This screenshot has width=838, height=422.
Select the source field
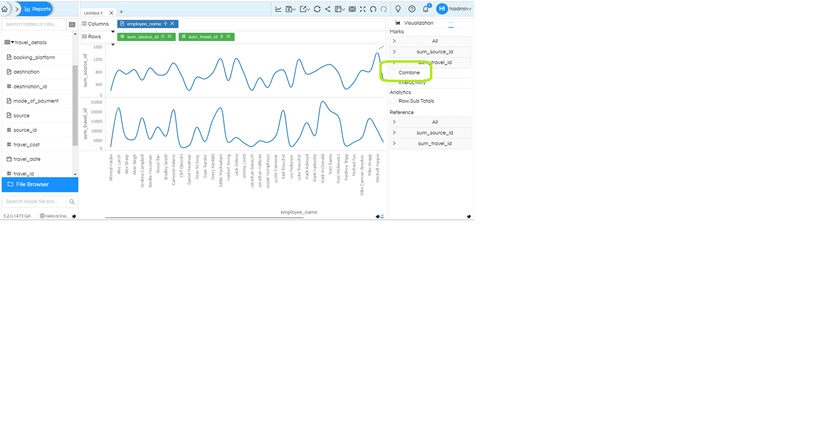(21, 116)
